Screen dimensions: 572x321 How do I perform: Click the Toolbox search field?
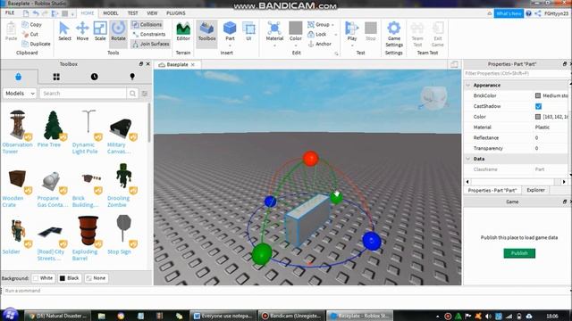tap(83, 94)
